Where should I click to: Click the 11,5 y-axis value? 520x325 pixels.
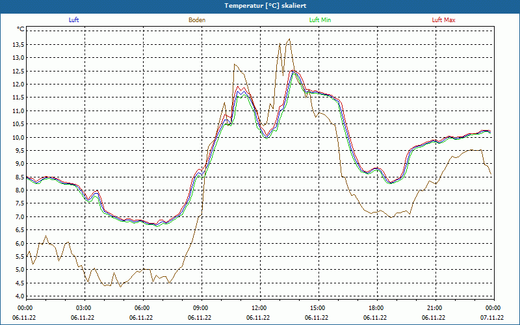tap(19, 97)
